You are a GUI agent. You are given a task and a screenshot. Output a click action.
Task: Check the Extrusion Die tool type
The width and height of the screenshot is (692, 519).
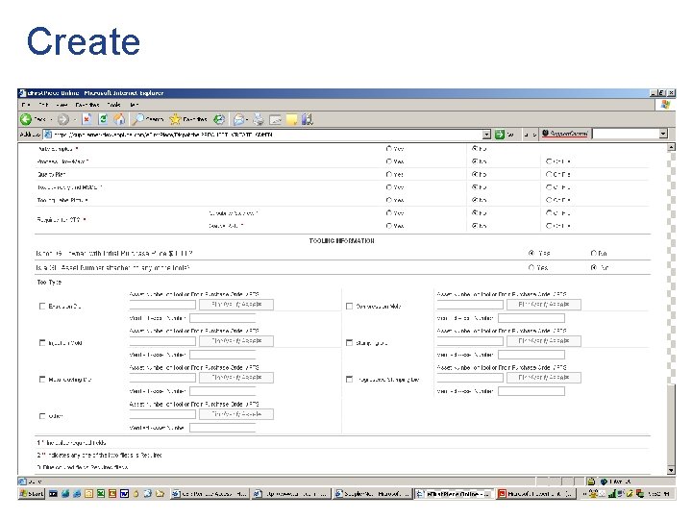42,306
